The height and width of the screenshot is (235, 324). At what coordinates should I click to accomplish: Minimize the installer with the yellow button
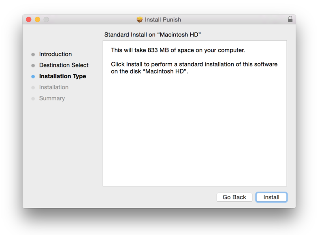(38, 19)
